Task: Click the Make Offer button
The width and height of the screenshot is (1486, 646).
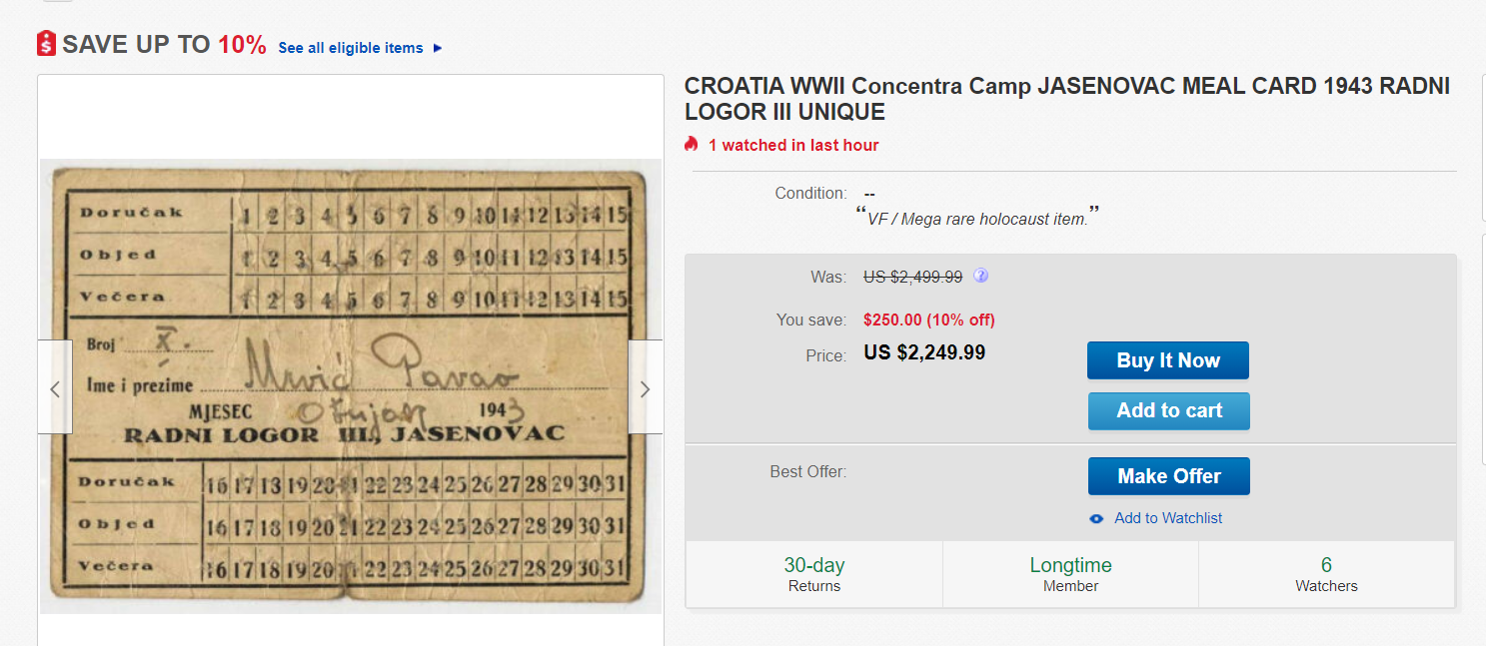Action: coord(1168,476)
